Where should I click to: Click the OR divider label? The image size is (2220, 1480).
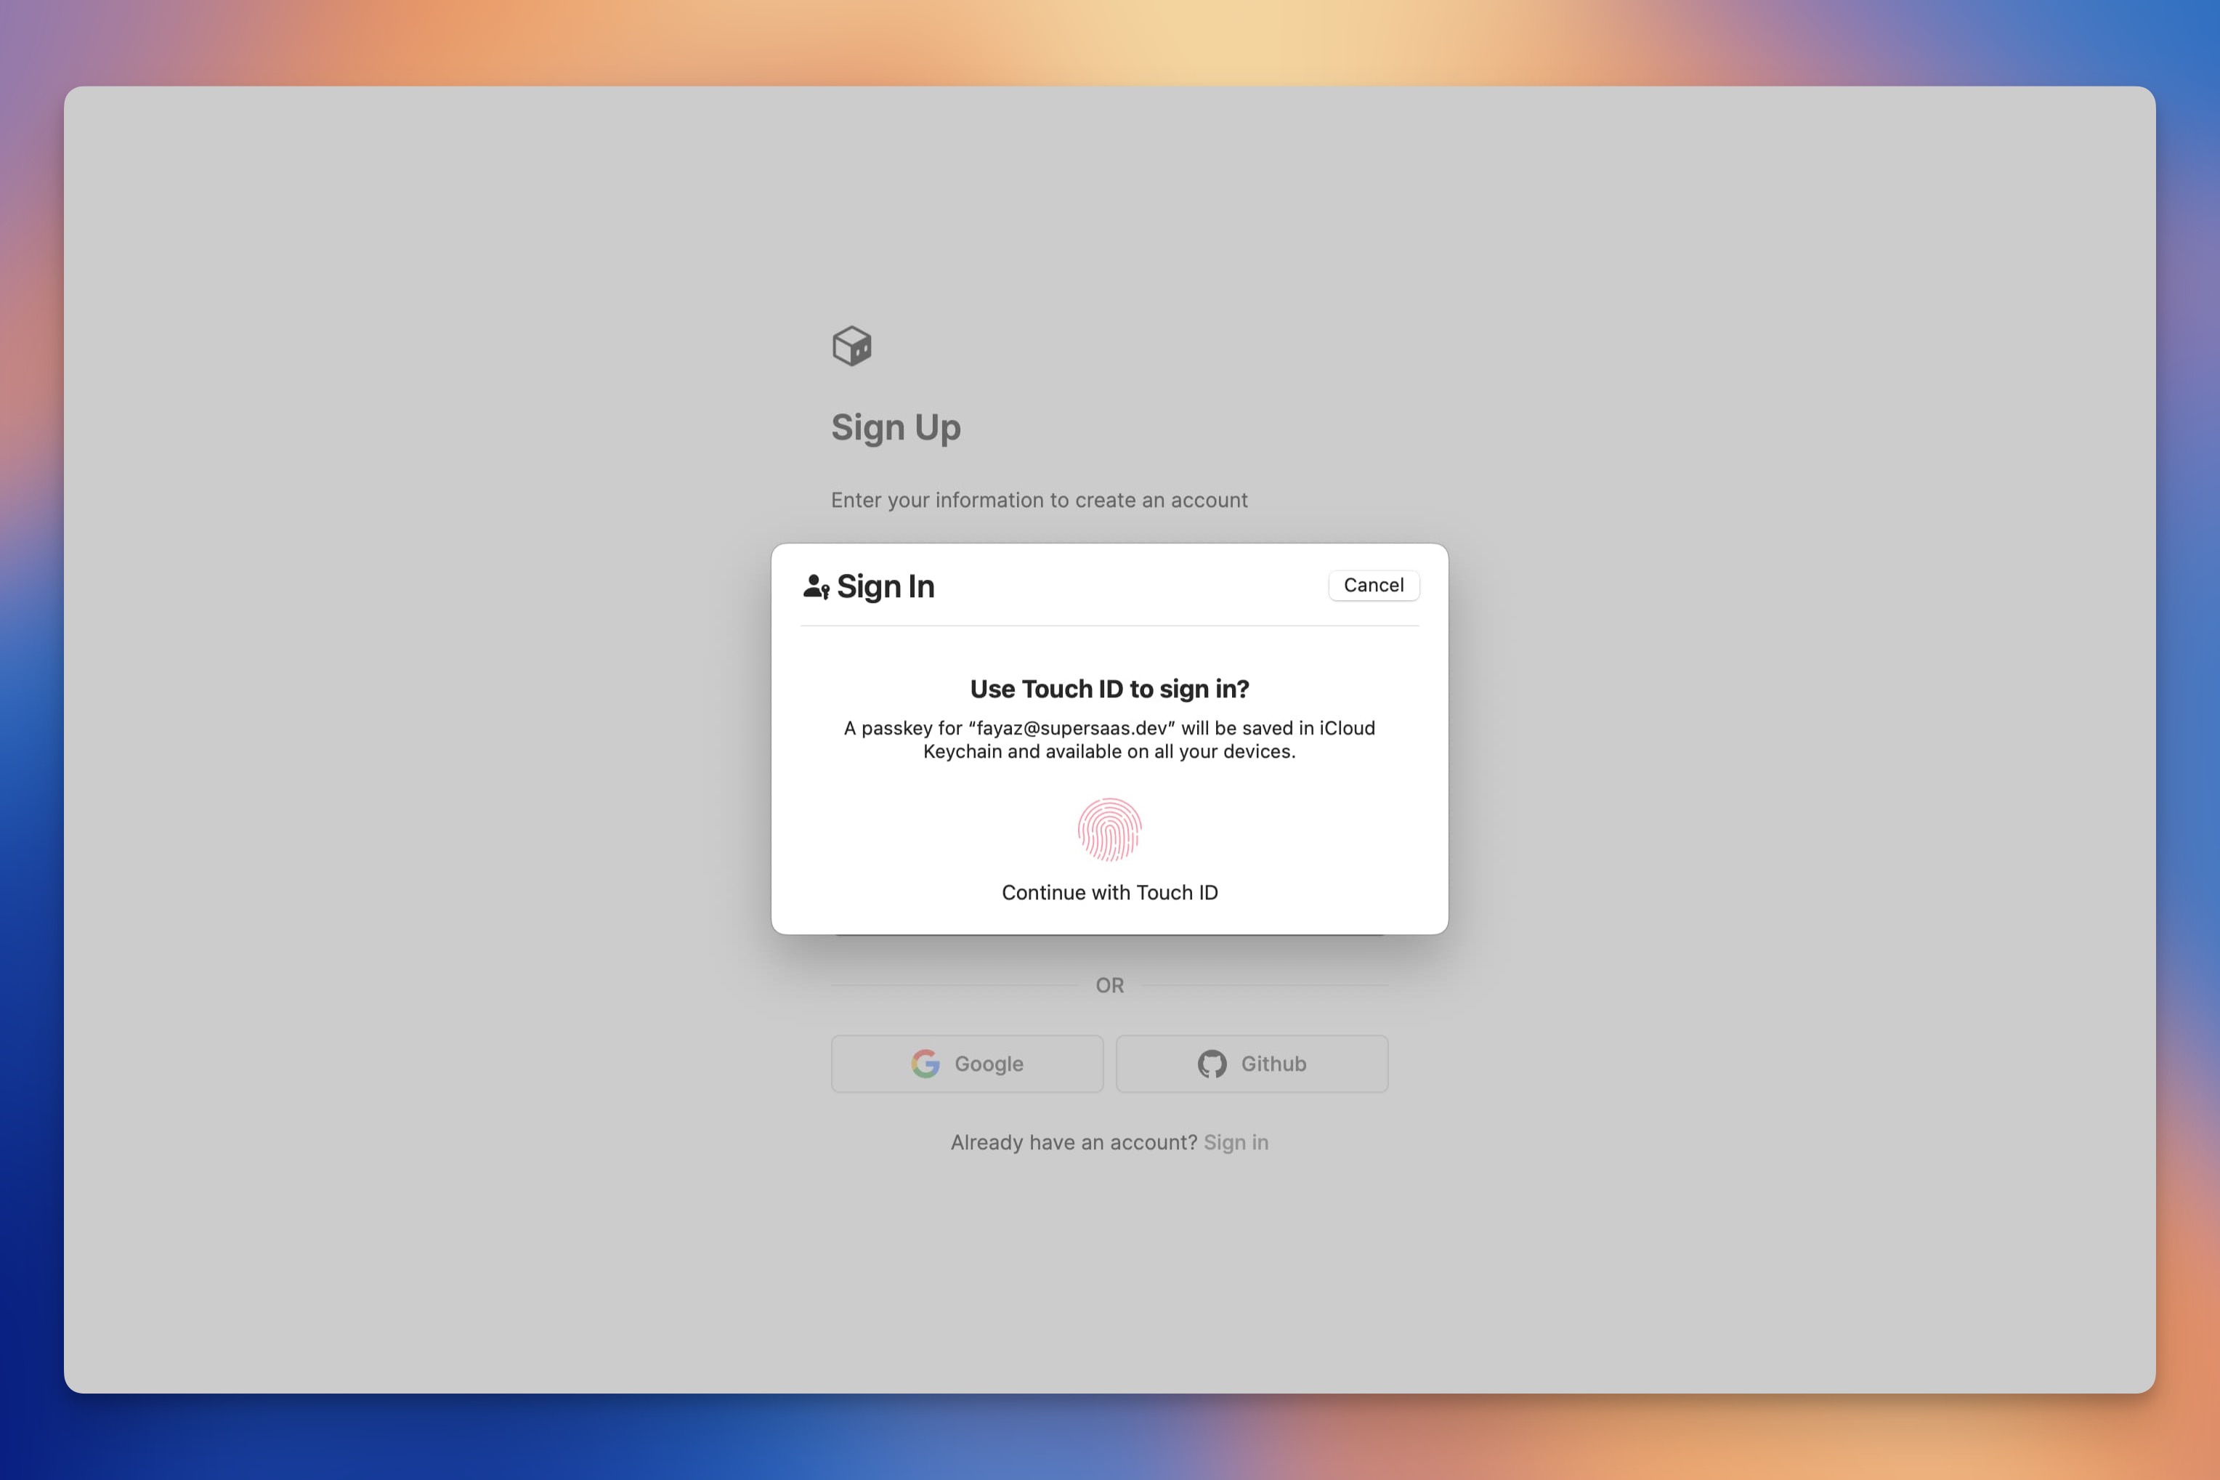pos(1109,985)
